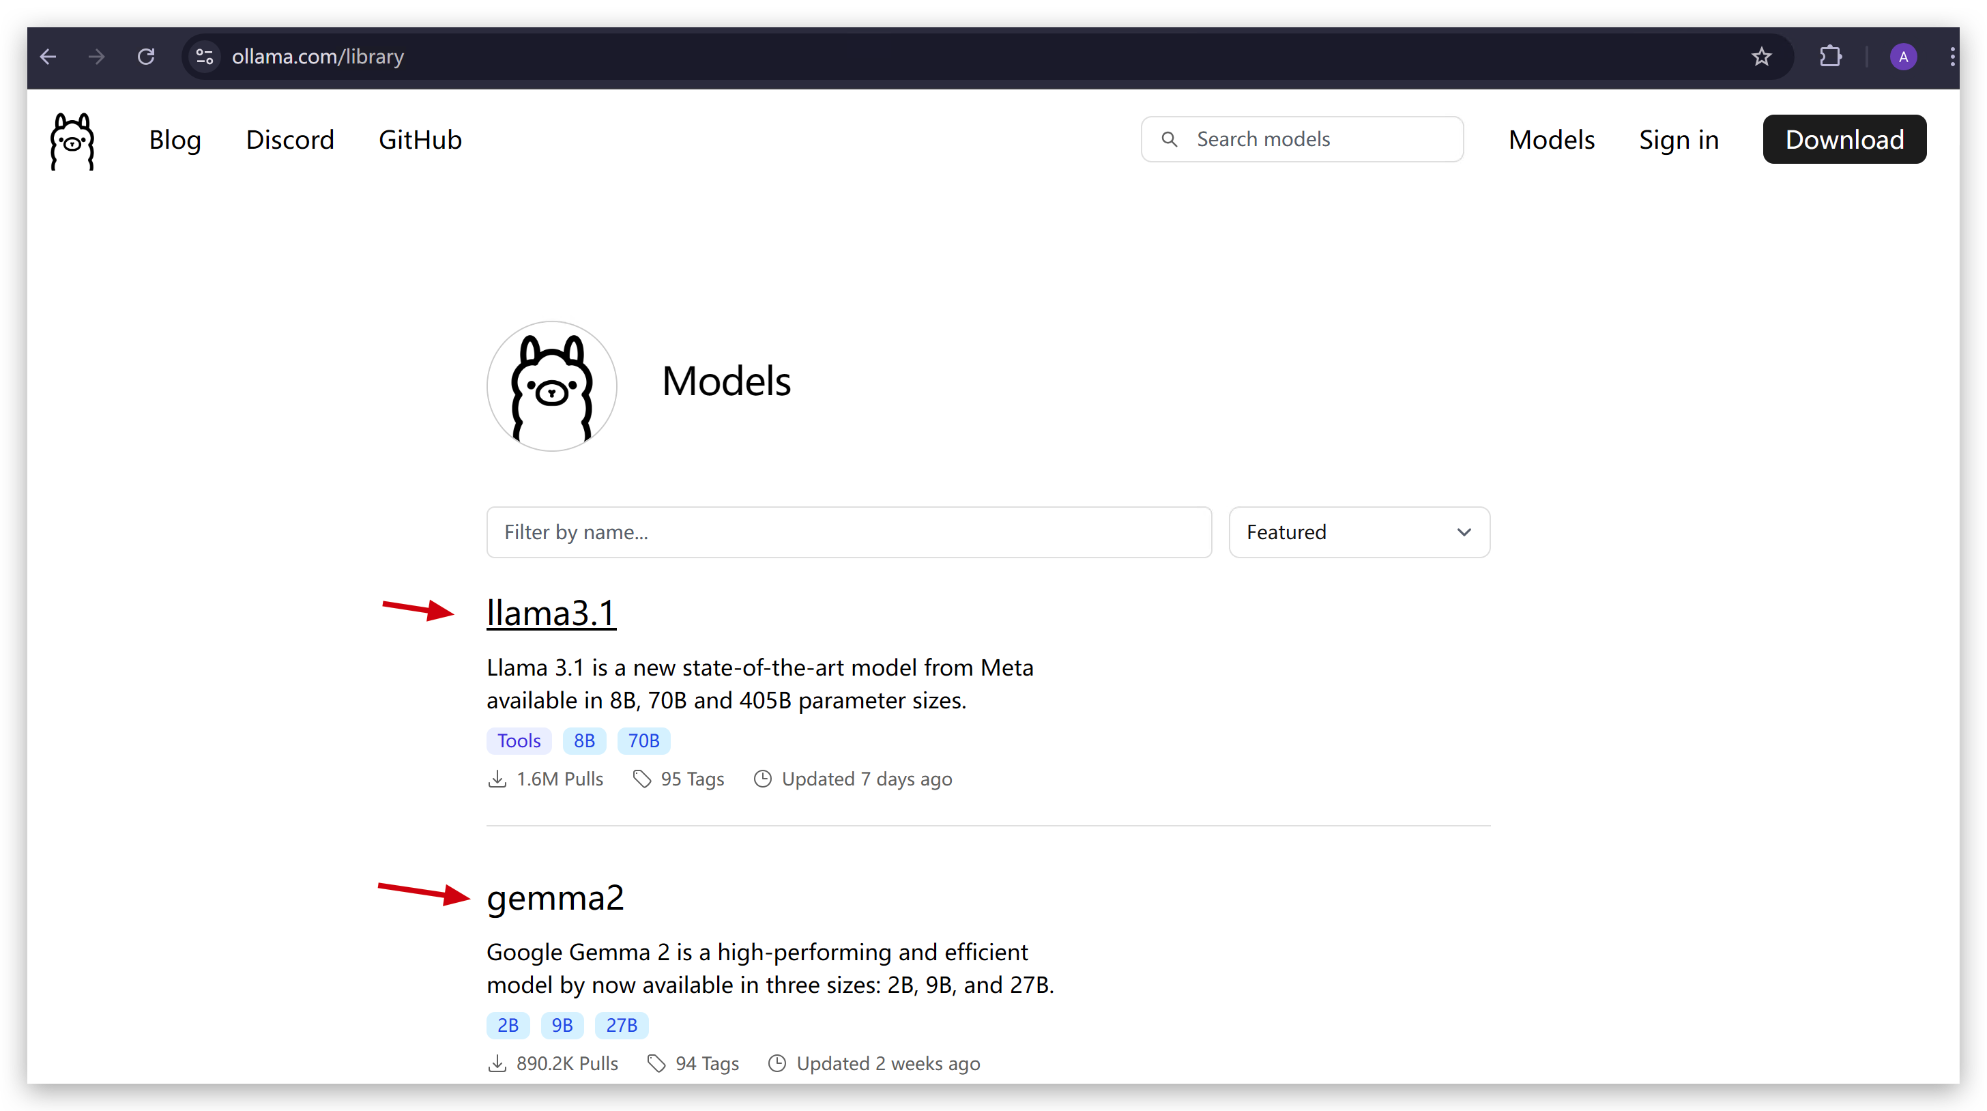Viewport: 1987px width, 1111px height.
Task: Open the gemma2 model link
Action: [555, 898]
